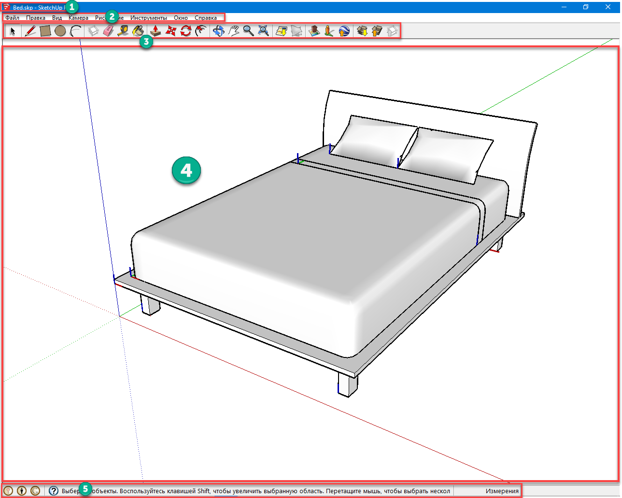622x498 pixels.
Task: Choose the Rotate tool
Action: click(x=186, y=31)
